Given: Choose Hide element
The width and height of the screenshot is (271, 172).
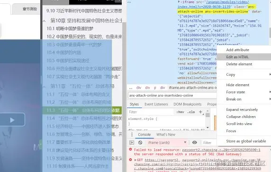Looking at the screenshot, I should (244, 85).
